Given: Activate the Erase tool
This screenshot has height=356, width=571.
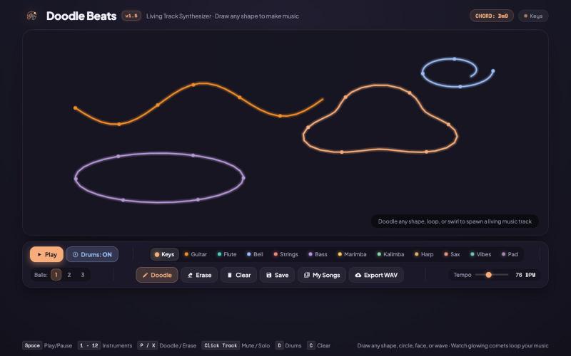Looking at the screenshot, I should tap(199, 275).
